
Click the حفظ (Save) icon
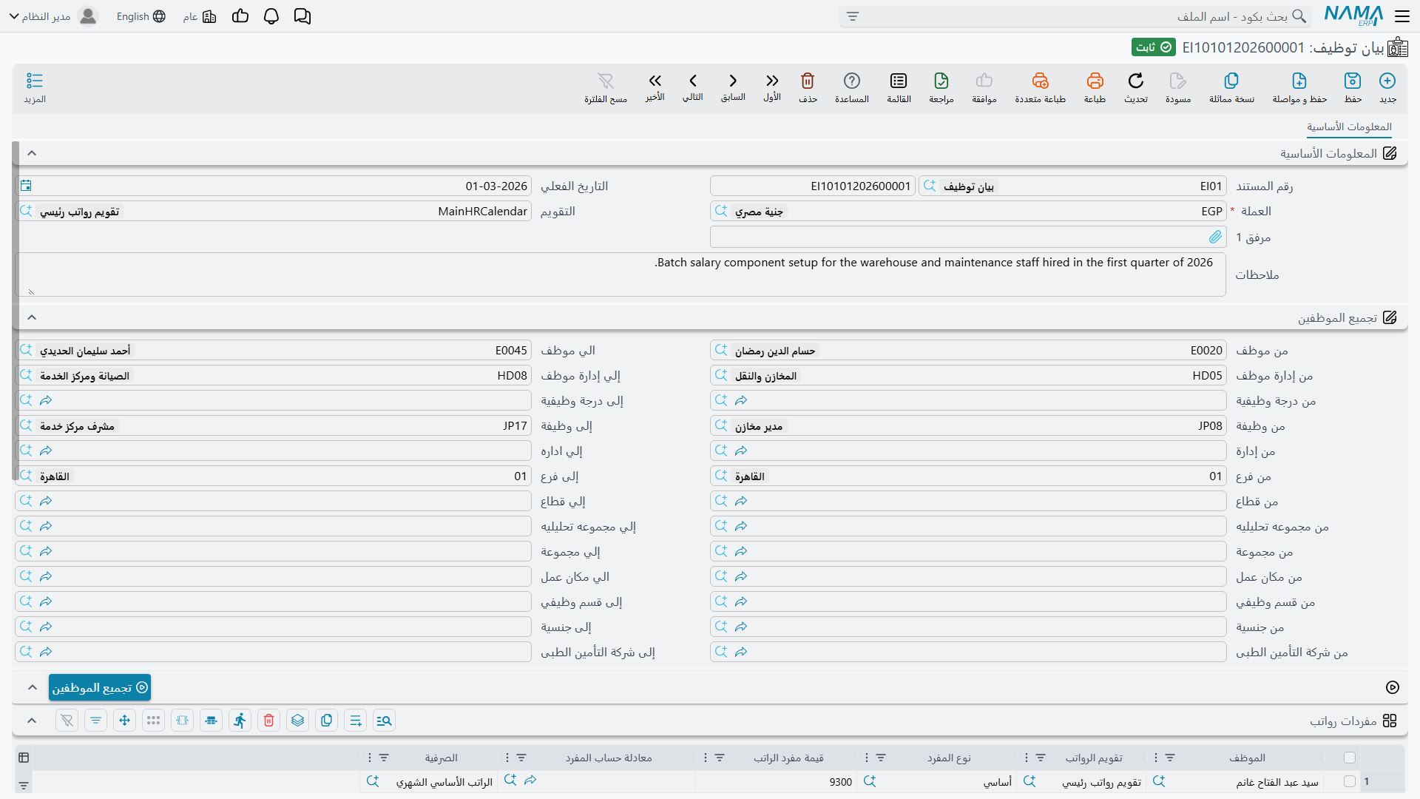tap(1353, 81)
